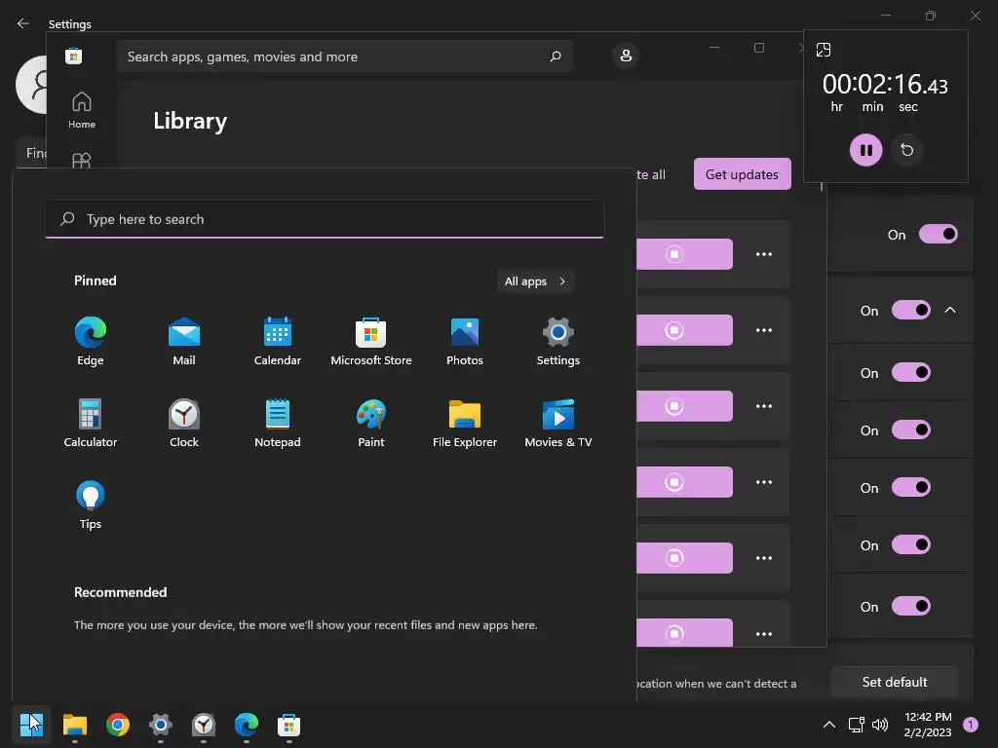
Task: Switch to Settings via taskbar icon
Action: 161,725
